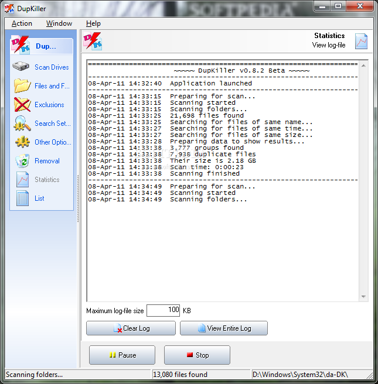This screenshot has height=384, width=378.
Task: Click the '13,080 files found' status entry
Action: tap(180, 375)
